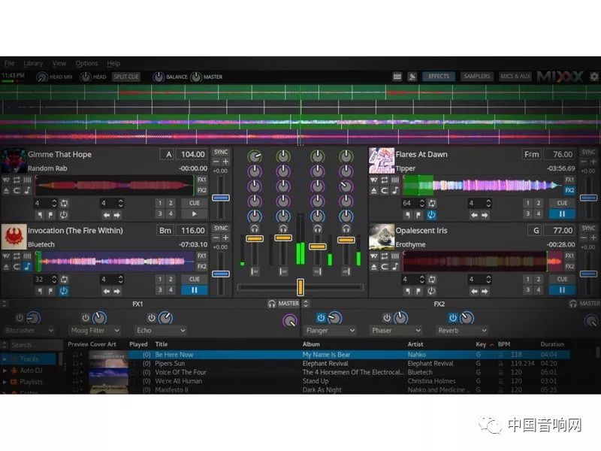
Task: Enable headphone cue on first mixer channel
Action: click(255, 229)
